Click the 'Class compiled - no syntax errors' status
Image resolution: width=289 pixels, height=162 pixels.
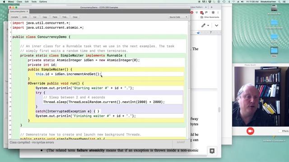(x=32, y=142)
